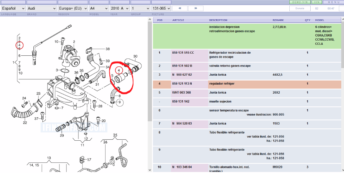344x173 pixels.
Task: Open the Model dropdown showing A4
Action: [99, 8]
